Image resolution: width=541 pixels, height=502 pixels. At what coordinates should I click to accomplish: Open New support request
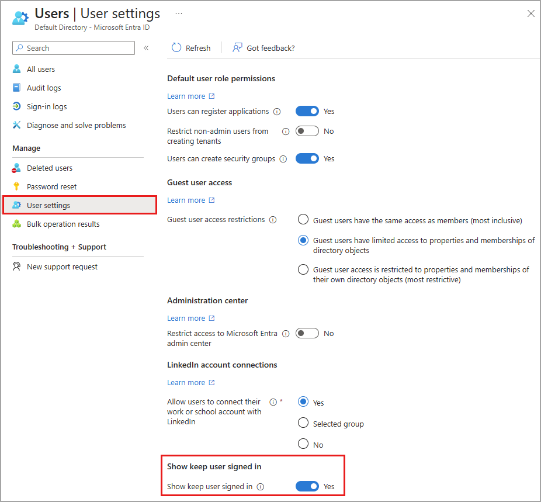pos(62,266)
